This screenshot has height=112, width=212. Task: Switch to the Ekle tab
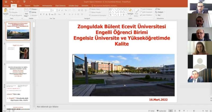click(x=20, y=6)
